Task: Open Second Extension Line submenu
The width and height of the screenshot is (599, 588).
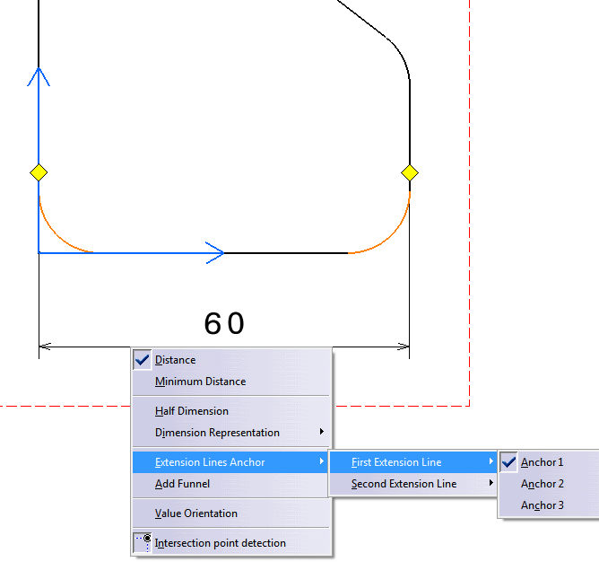Action: point(413,484)
